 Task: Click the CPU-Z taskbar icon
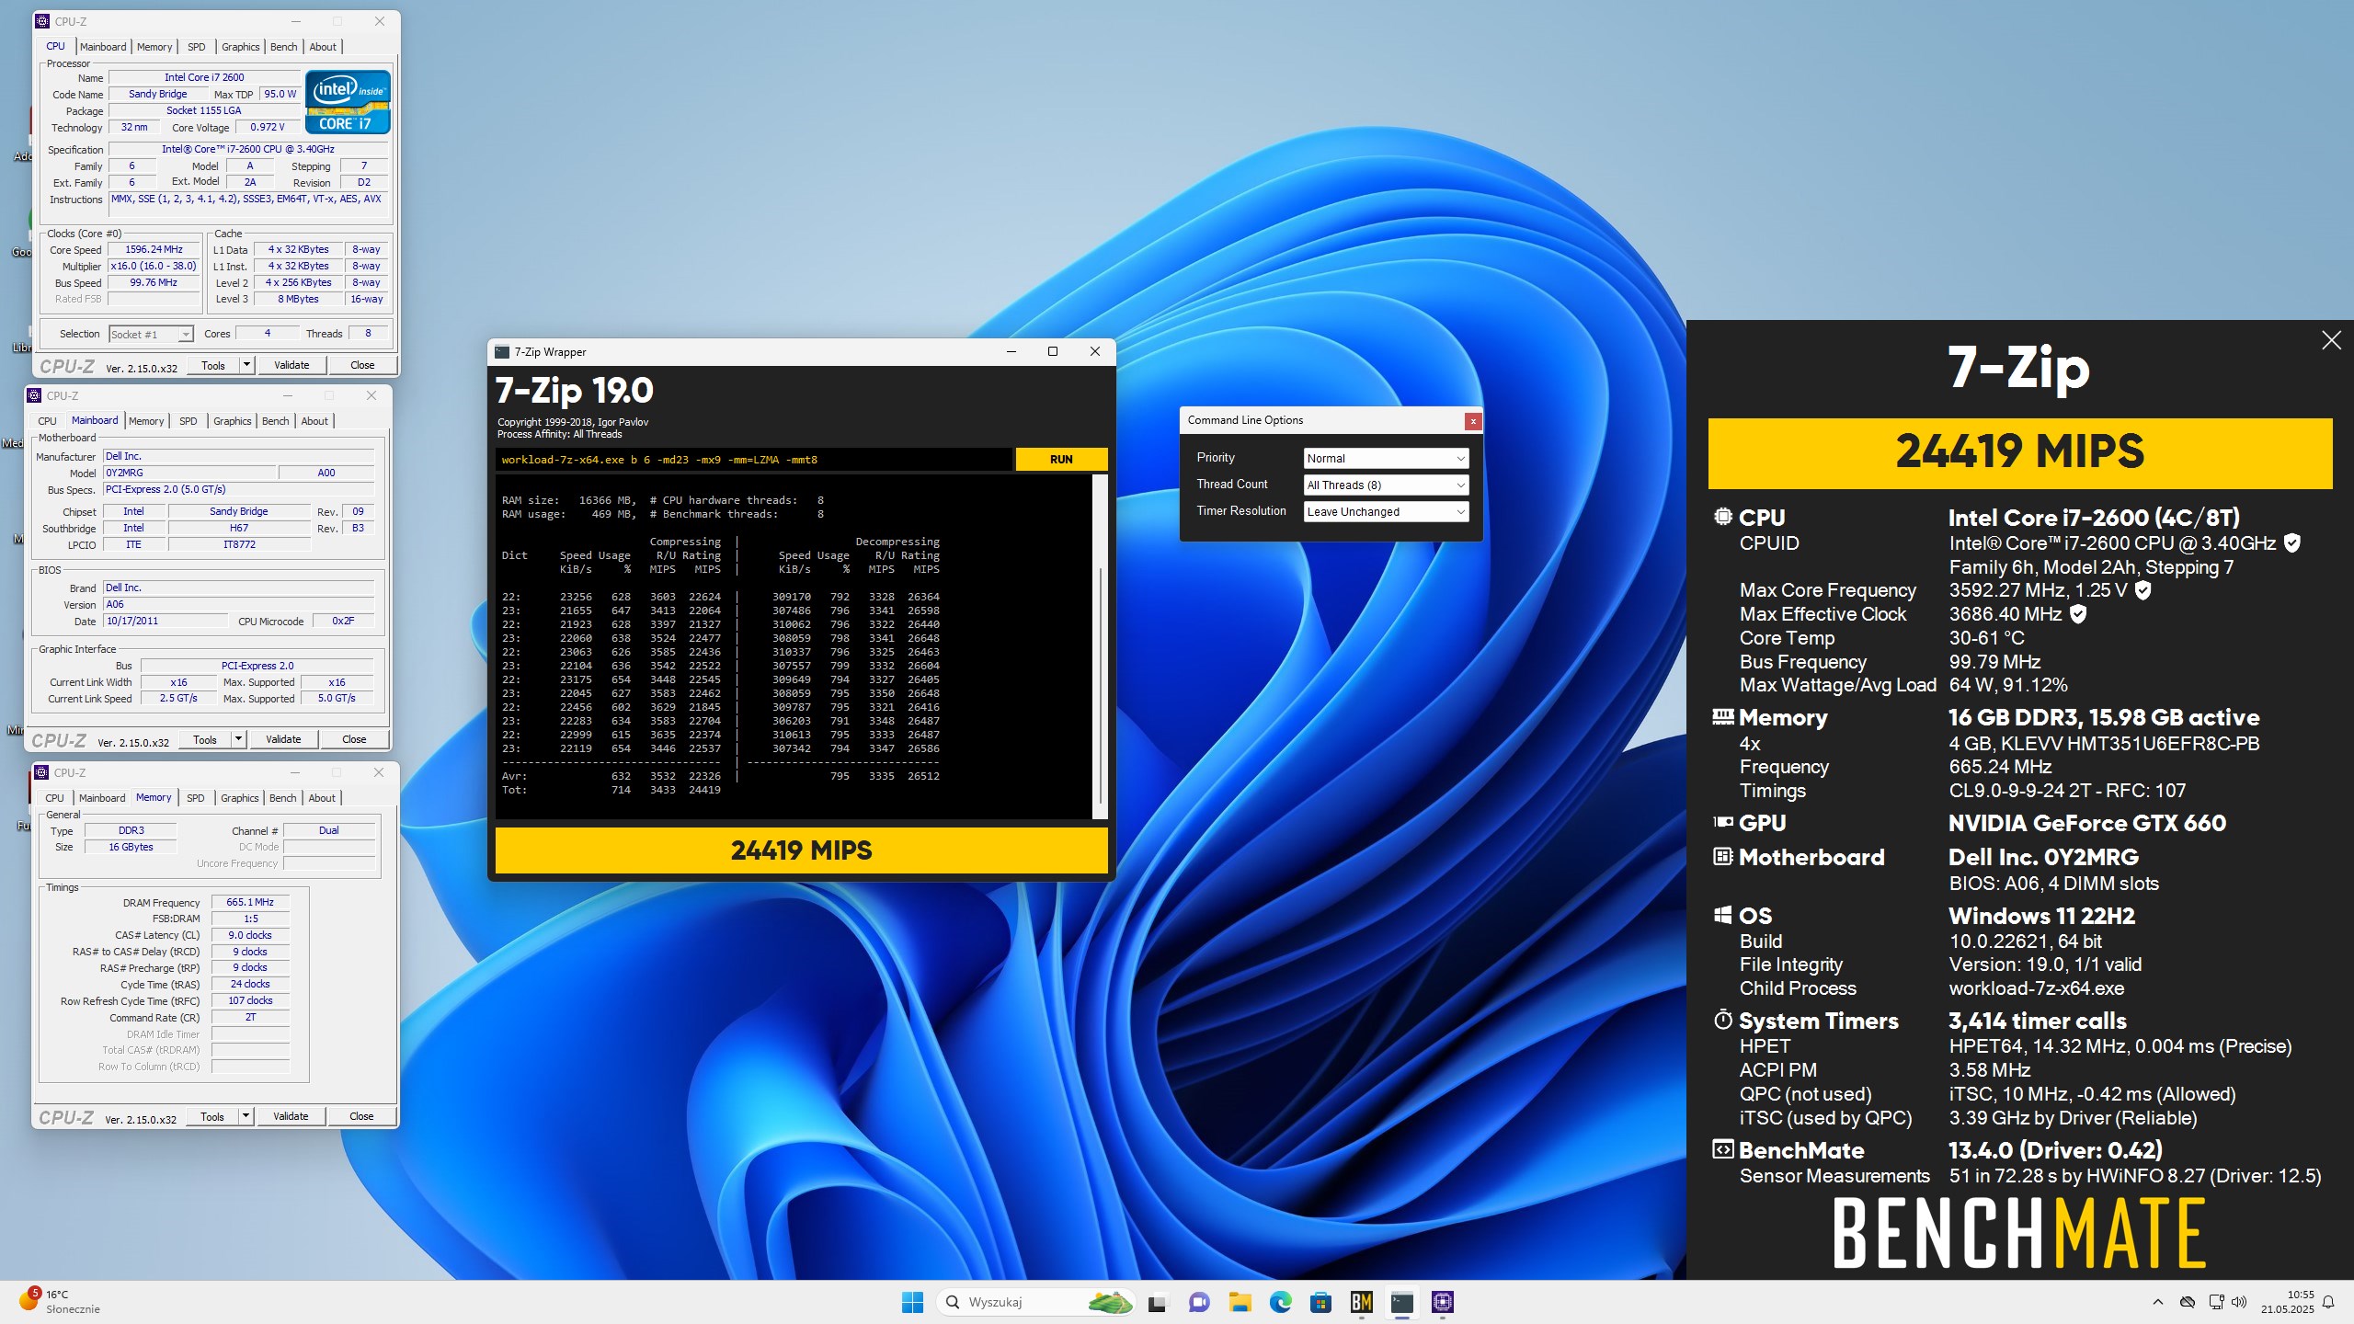pyautogui.click(x=1442, y=1302)
